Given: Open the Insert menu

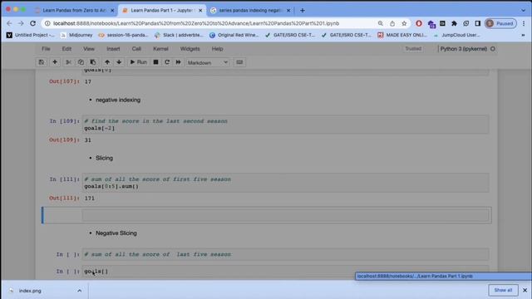Looking at the screenshot, I should (113, 49).
